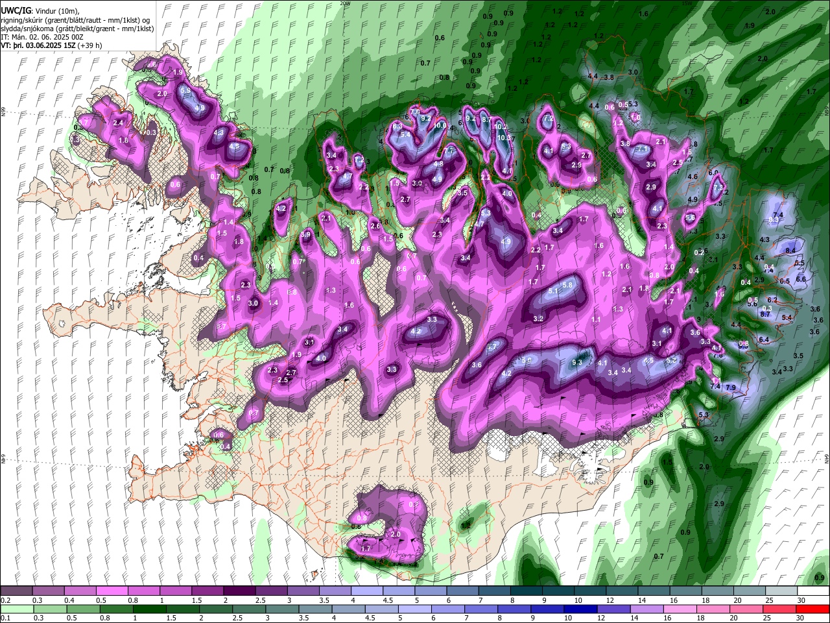The height and width of the screenshot is (623, 830).
Task: Click the 5.8 snowfall value on the map
Action: point(568,285)
